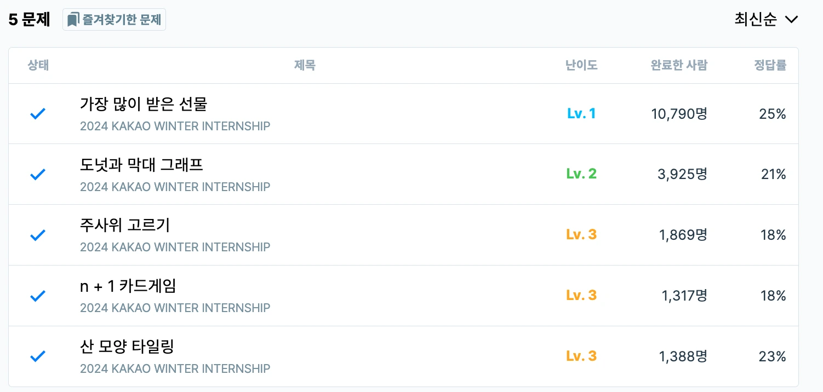This screenshot has height=392, width=823.
Task: Select the blue checkmark beside 가장 많이 받은 선물
Action: (x=38, y=114)
